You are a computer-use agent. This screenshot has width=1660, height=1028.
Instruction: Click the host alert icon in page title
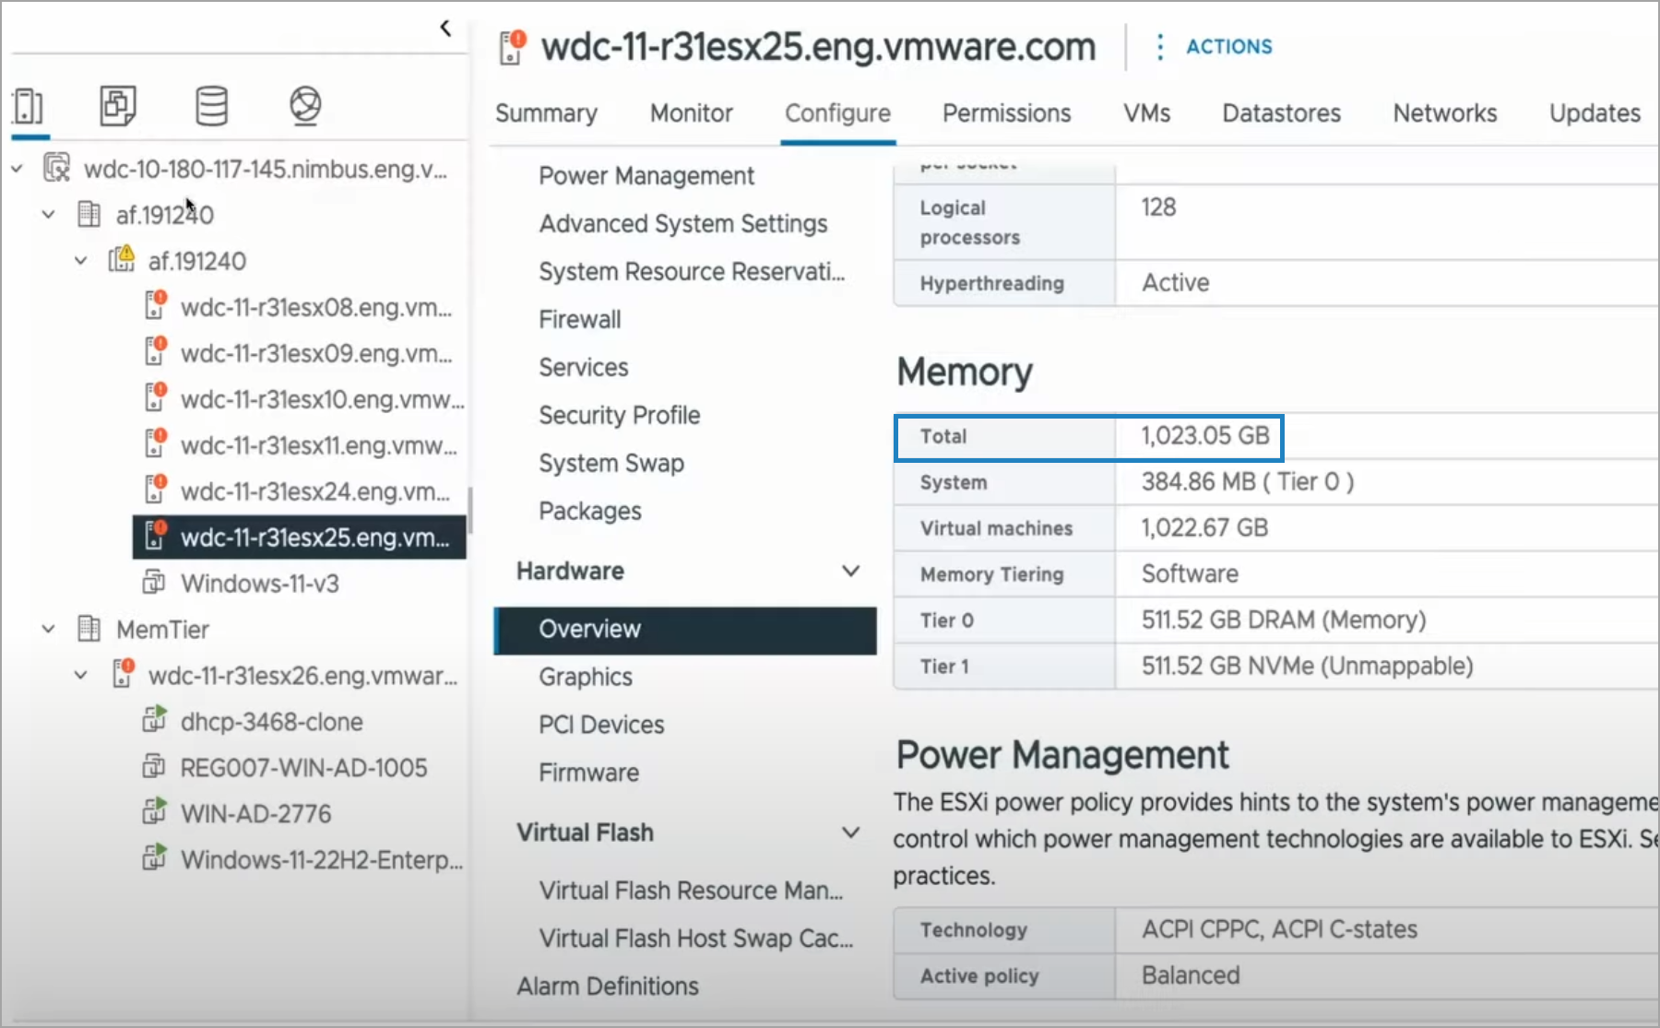(512, 47)
